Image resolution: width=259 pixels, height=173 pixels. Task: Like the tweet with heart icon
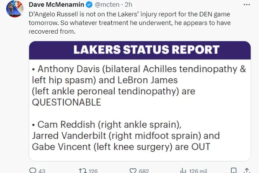tap(133, 171)
